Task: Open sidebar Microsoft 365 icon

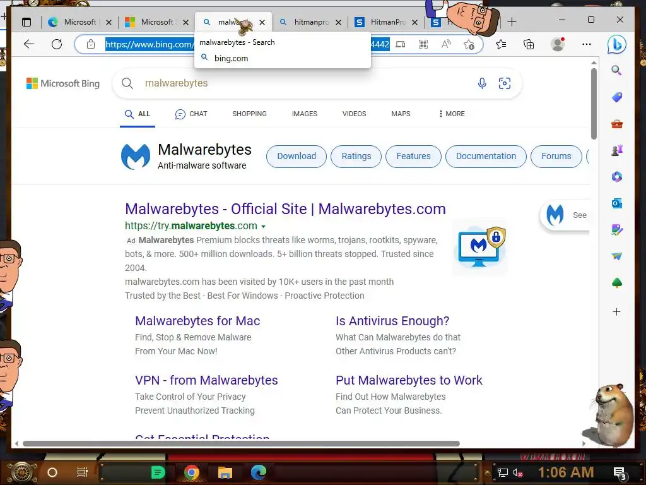Action: tap(617, 177)
